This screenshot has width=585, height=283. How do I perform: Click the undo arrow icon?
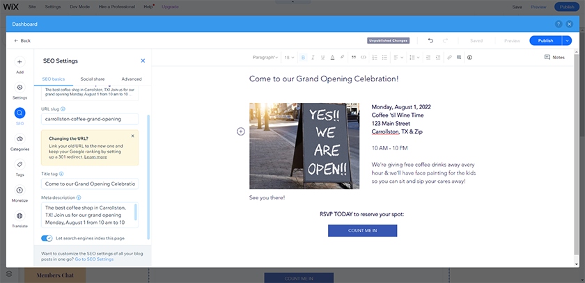(x=430, y=40)
